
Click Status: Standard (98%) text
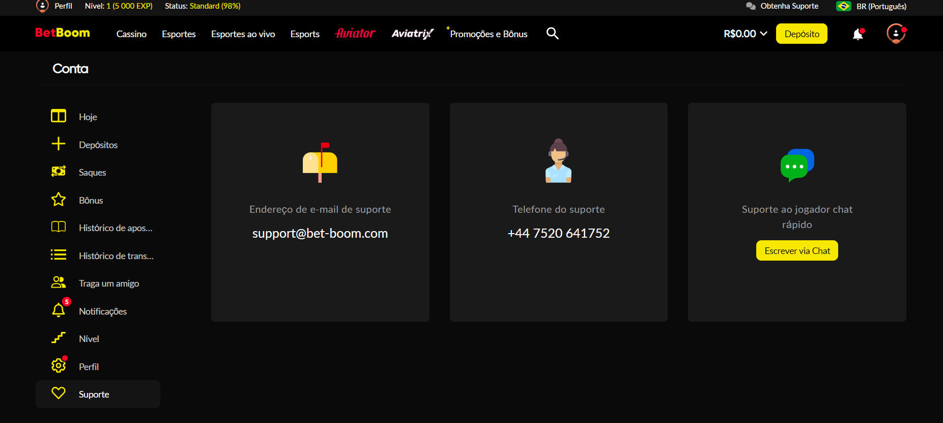203,6
